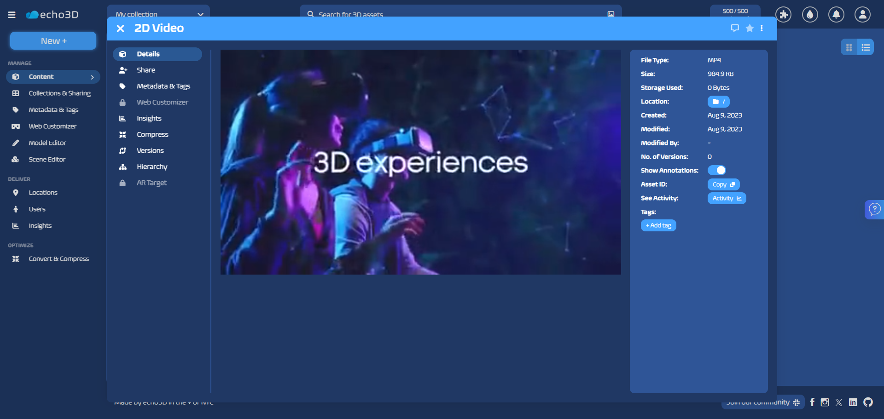Viewport: 884px width, 419px height.
Task: Select the Metadata & Tags panel tab
Action: click(x=163, y=86)
